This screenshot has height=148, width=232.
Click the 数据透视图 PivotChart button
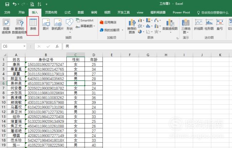[170, 26]
